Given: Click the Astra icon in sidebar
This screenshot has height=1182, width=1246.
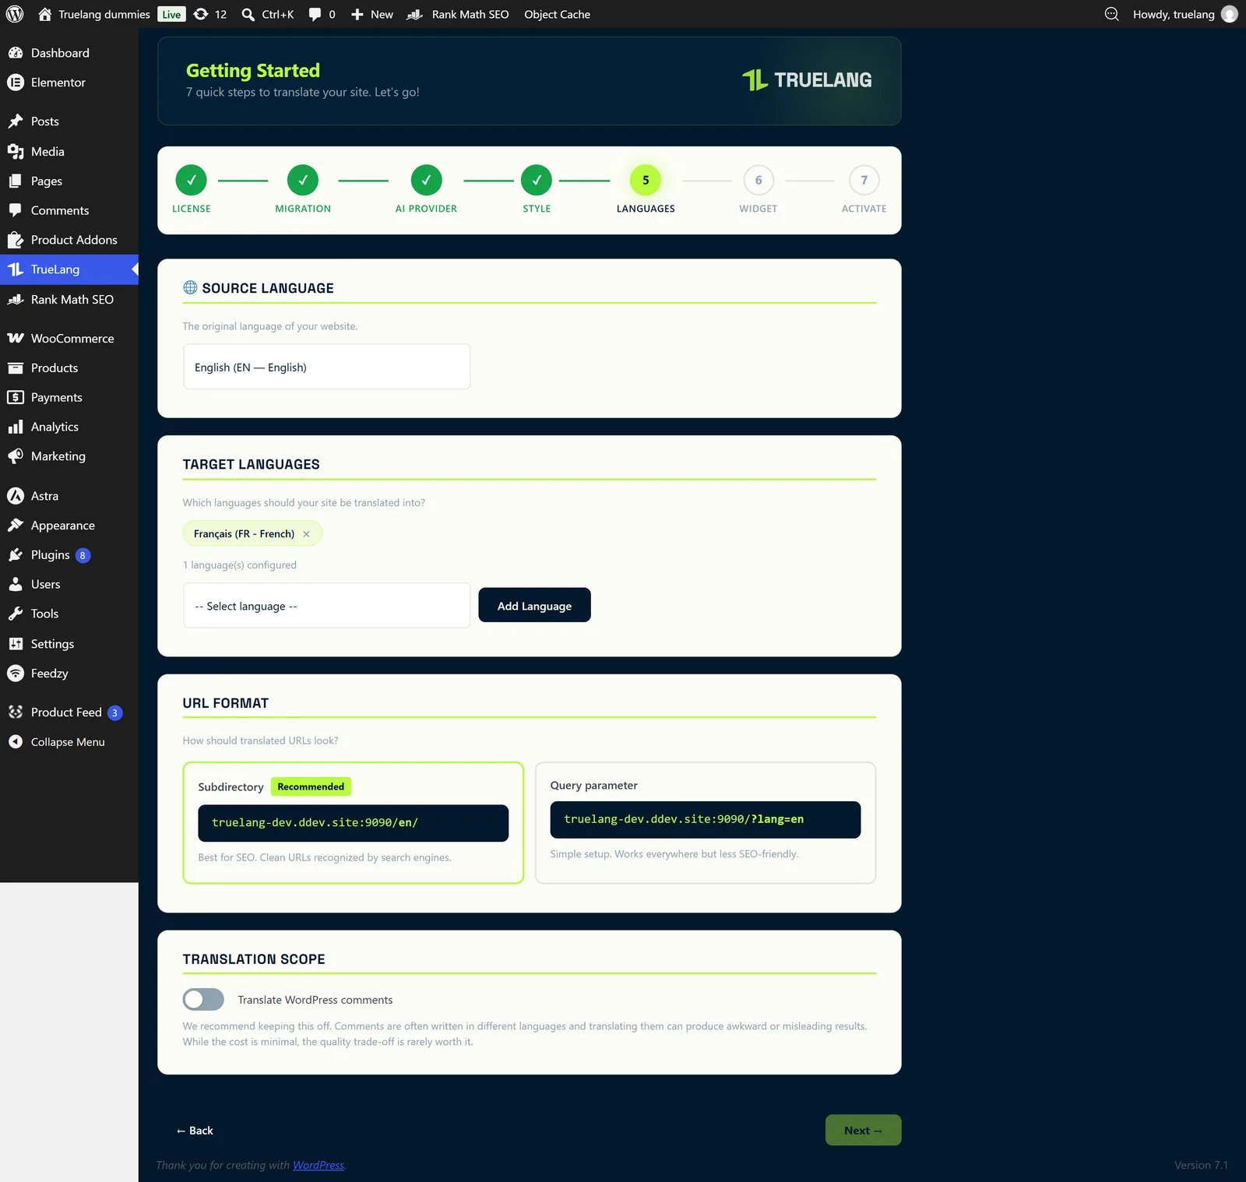Looking at the screenshot, I should [x=16, y=496].
